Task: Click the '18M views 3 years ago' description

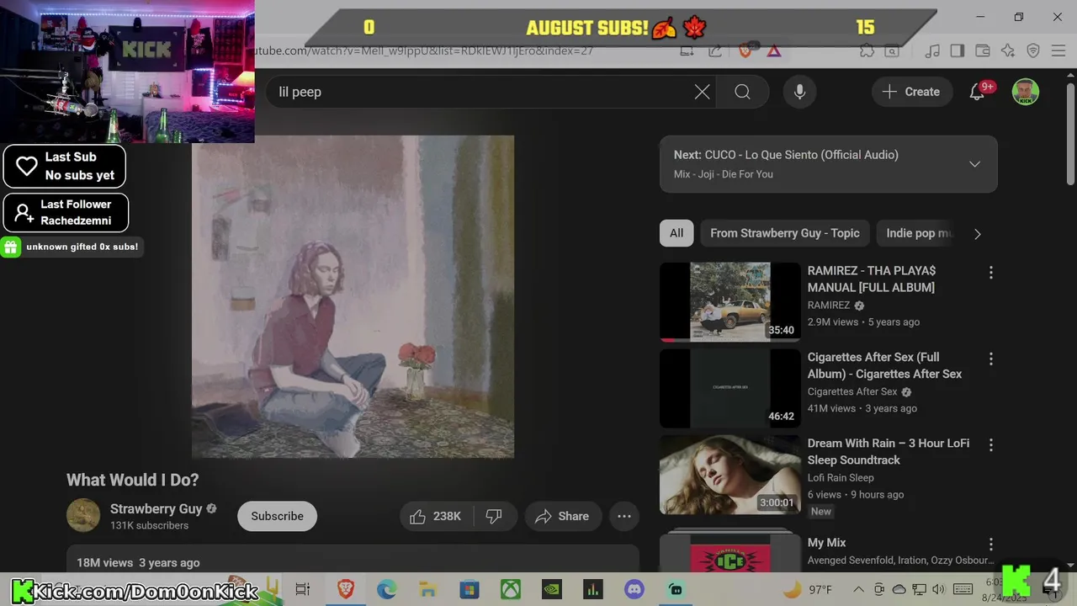Action: point(138,562)
